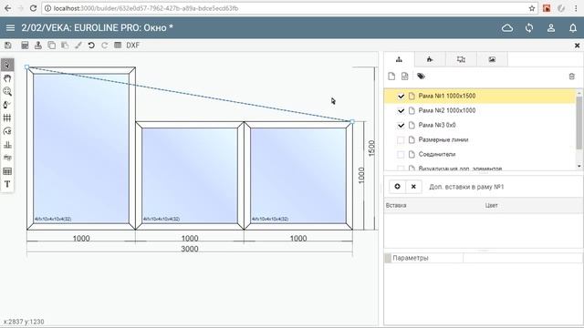584x328 pixels.
Task: Click the layer list scrollbar thumb
Action: (x=579, y=122)
